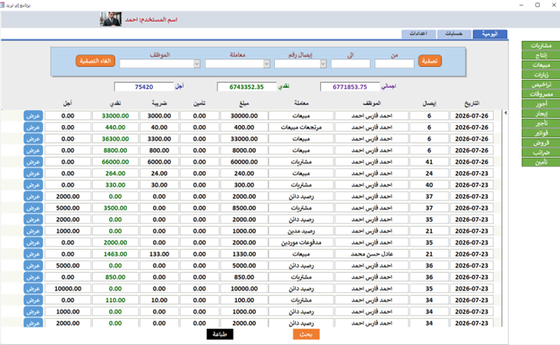
Task: Click the black طباعة print button
Action: [220, 334]
